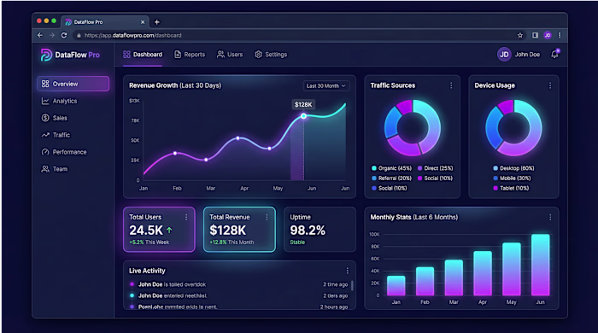The height and width of the screenshot is (333, 598).
Task: Open the Users tab
Action: (230, 55)
